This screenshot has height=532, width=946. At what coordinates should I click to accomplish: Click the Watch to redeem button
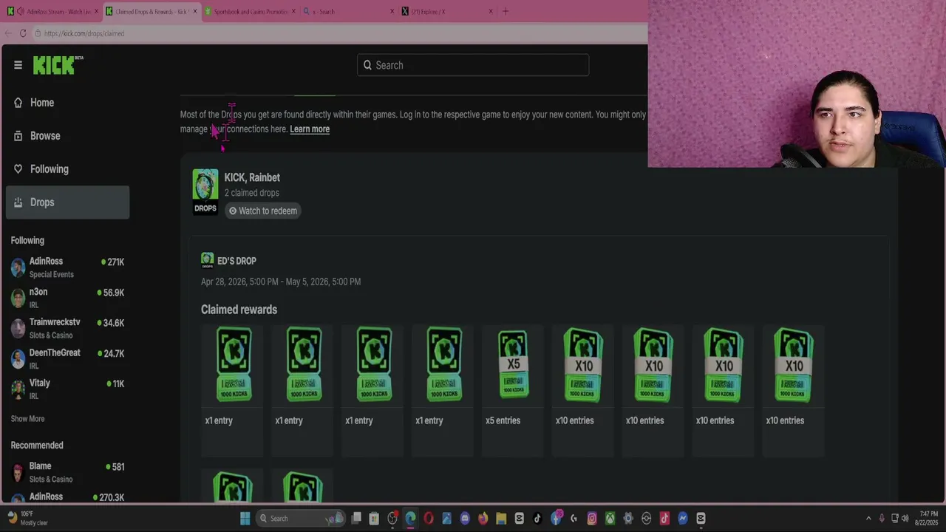click(262, 211)
